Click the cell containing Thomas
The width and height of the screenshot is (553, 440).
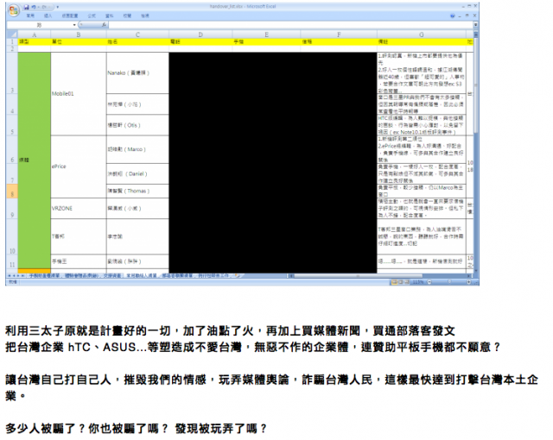[x=137, y=191]
